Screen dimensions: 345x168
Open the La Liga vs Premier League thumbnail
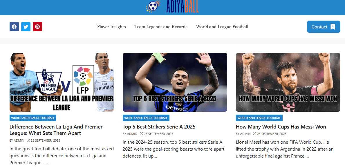click(62, 82)
